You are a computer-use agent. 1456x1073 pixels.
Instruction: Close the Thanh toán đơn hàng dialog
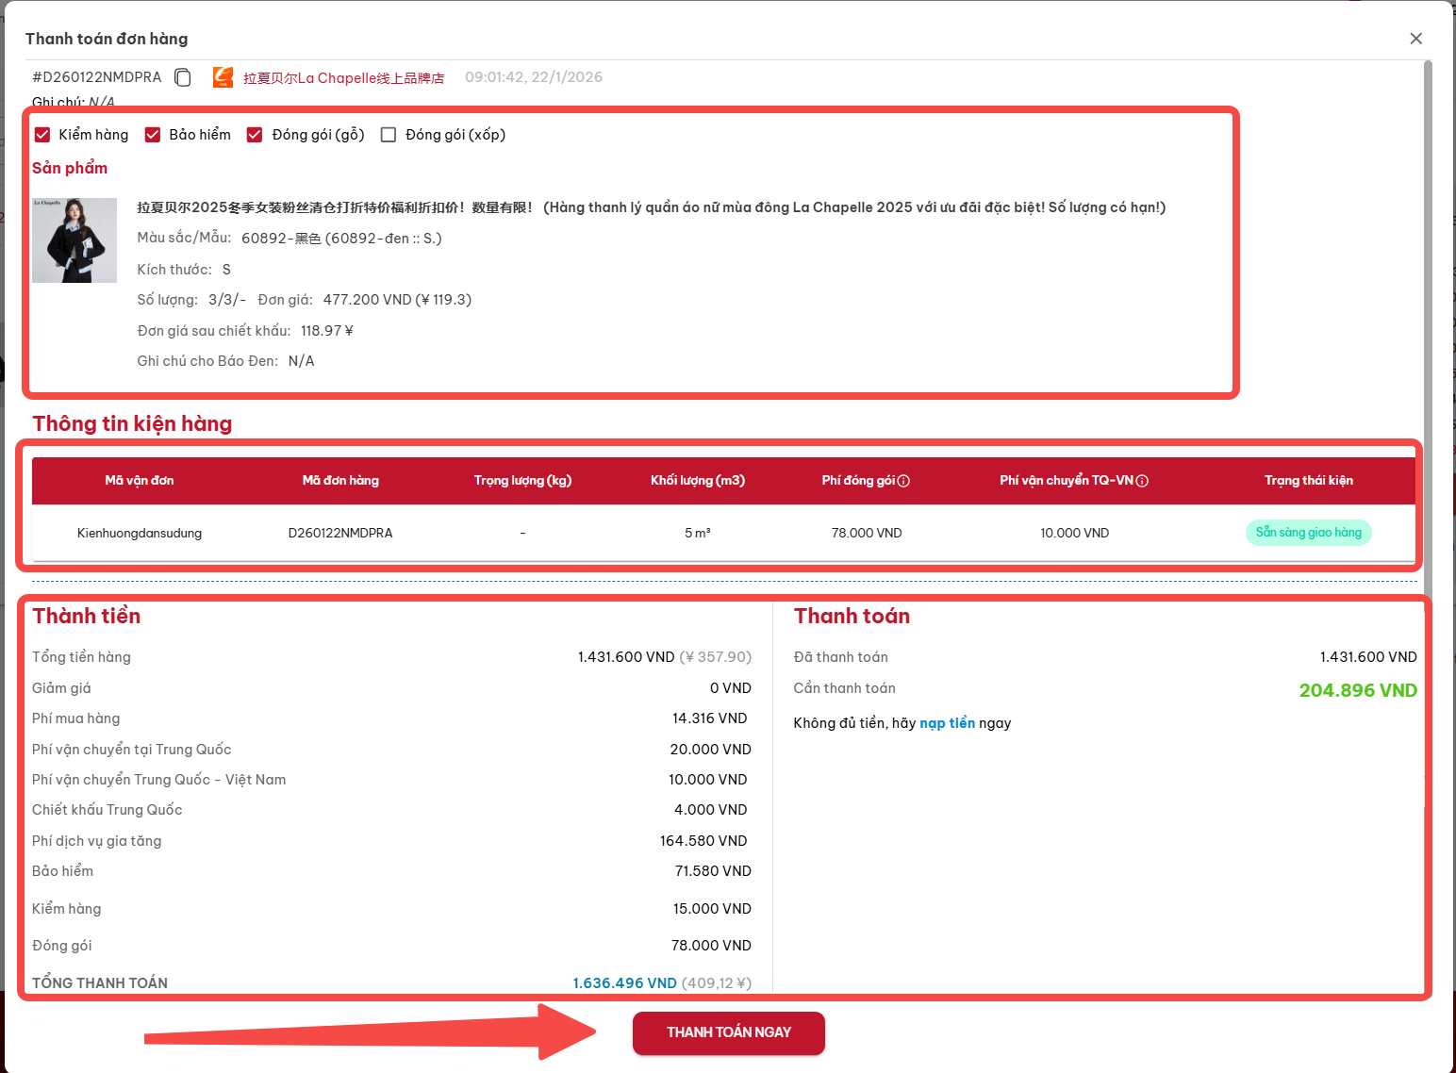coord(1415,39)
